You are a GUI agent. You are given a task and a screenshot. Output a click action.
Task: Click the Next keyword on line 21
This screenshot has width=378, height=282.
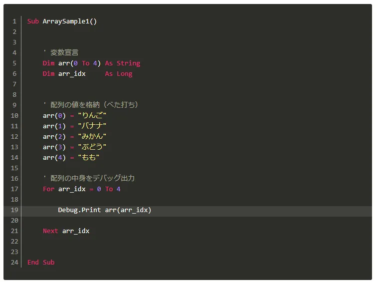50,231
